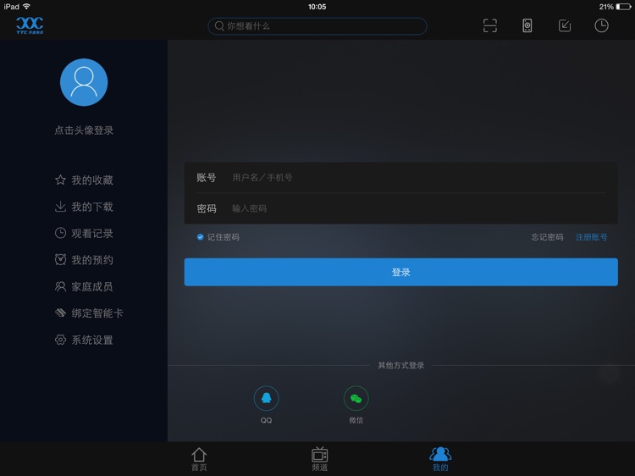Click the download icon beside 我的下载
The height and width of the screenshot is (476, 635).
[x=60, y=207]
